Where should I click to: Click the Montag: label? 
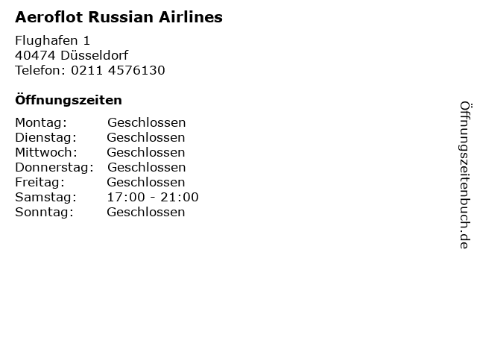click(x=41, y=122)
